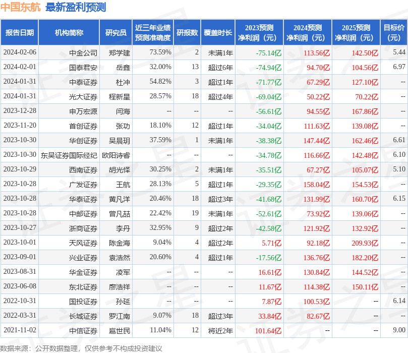Screen dimensions: 408x353
Task: Select the 研究员 column header
Action: [116, 32]
